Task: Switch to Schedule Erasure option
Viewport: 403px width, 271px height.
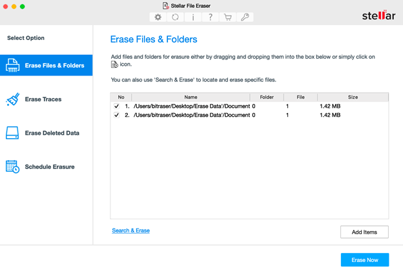Action: coord(46,166)
